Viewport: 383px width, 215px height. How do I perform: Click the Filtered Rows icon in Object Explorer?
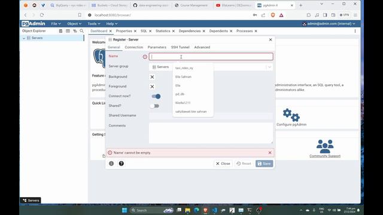pos(75,31)
